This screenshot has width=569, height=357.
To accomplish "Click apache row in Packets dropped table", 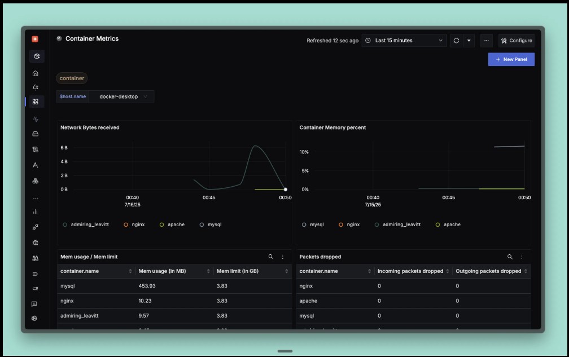I will 413,301.
